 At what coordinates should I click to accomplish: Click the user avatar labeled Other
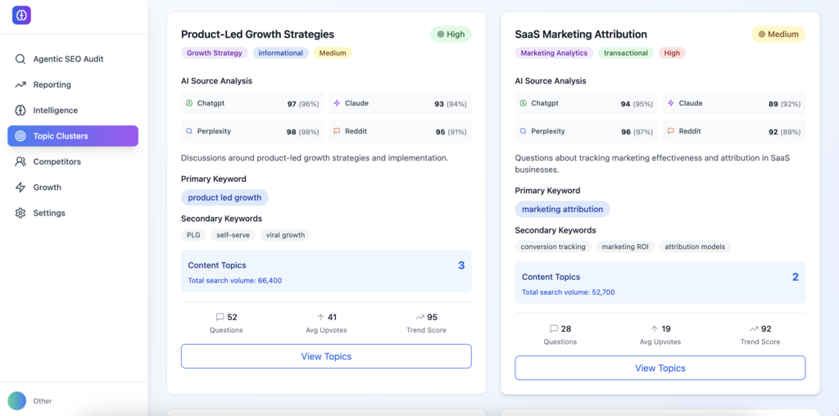(17, 400)
